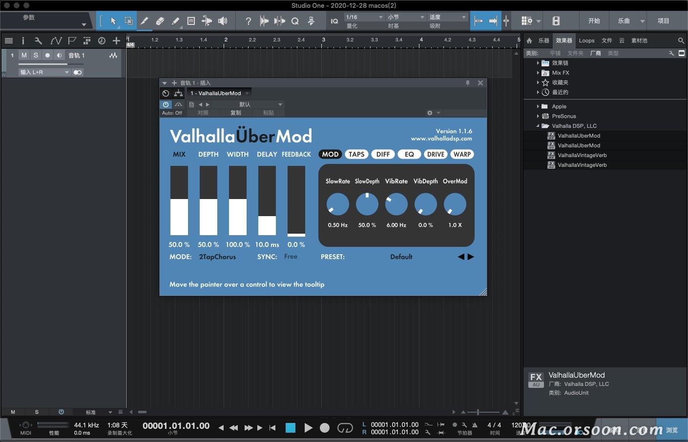Viewport: 688px width, 442px height.
Task: Select the Mute tool
Action: pyautogui.click(x=191, y=21)
